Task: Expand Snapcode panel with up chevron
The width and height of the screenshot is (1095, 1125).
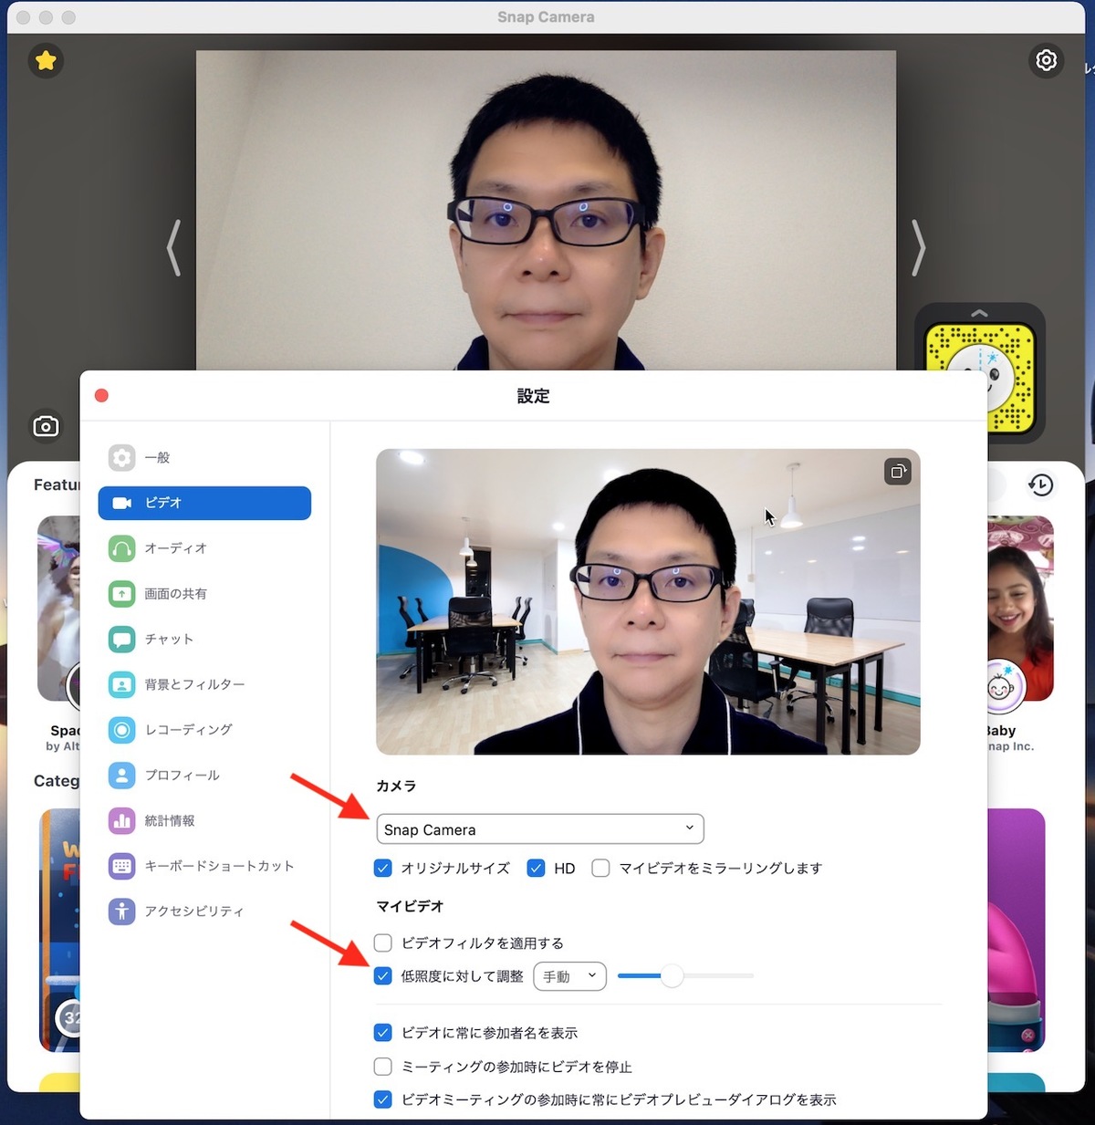Action: [x=979, y=314]
